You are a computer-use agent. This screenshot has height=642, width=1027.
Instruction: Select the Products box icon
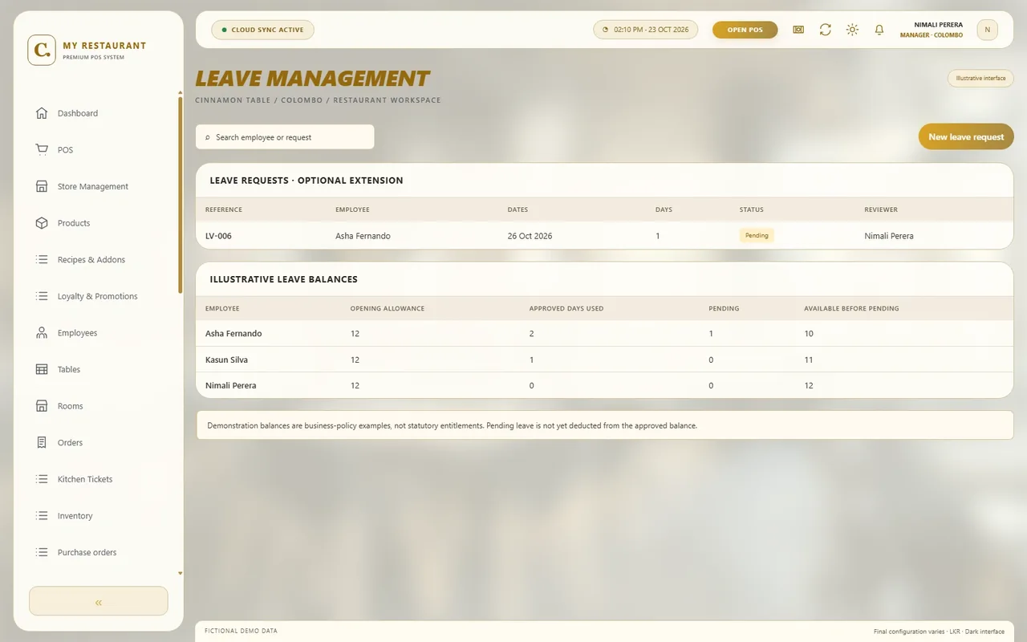click(x=42, y=223)
